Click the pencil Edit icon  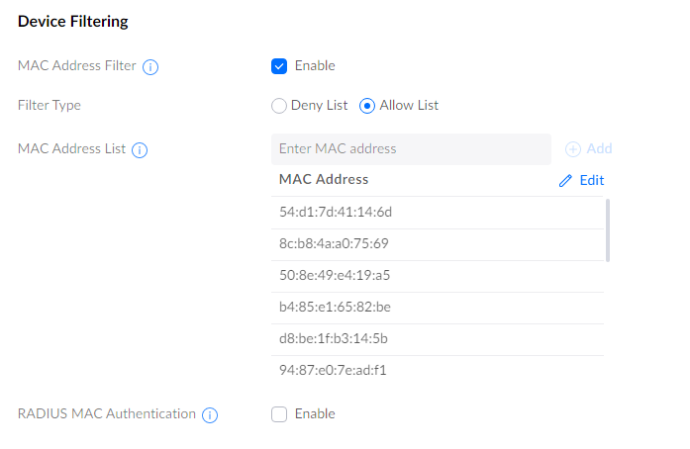click(566, 181)
